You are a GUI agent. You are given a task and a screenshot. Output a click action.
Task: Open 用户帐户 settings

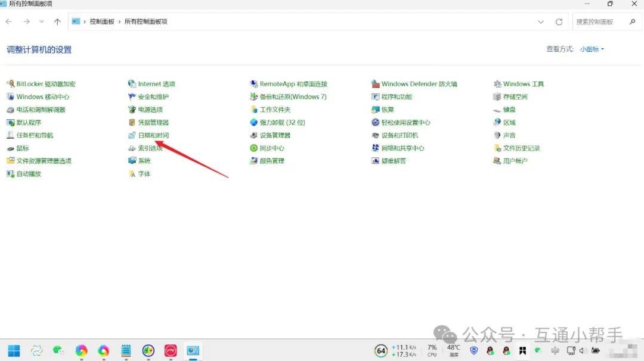515,161
